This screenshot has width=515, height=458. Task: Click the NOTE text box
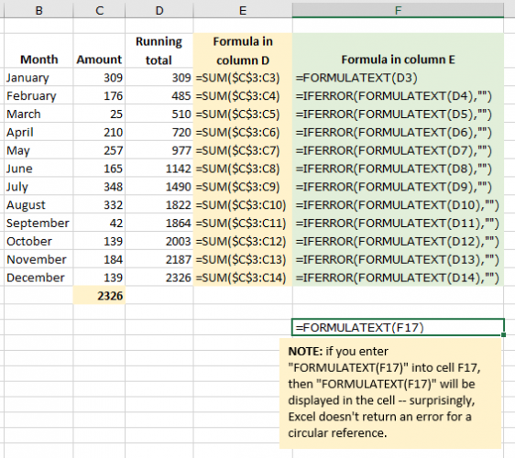coord(390,393)
